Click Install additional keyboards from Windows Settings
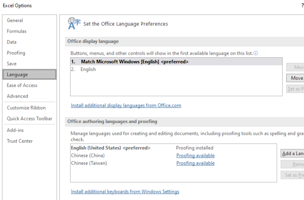Viewport: 304px width, 200px height. (x=125, y=192)
